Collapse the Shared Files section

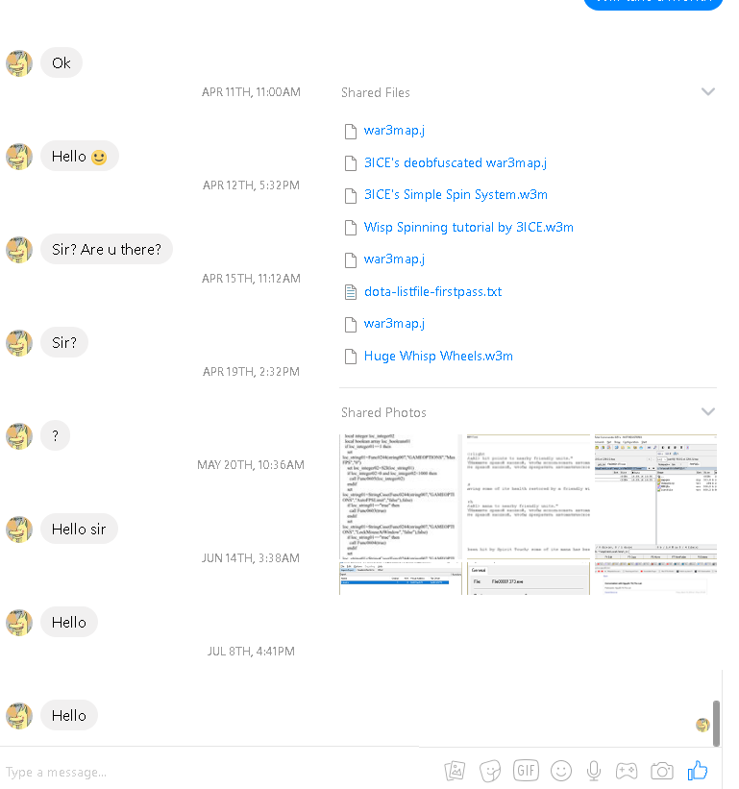coord(708,91)
